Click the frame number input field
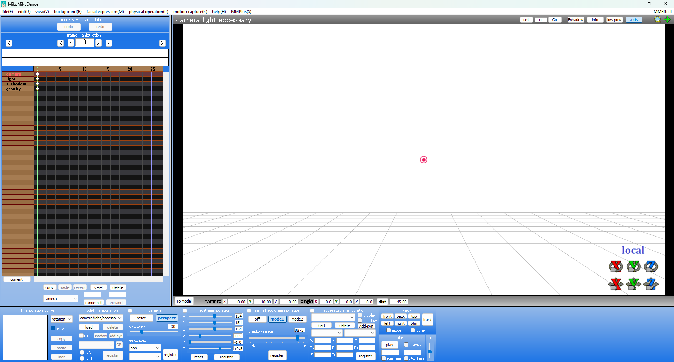 (x=84, y=43)
